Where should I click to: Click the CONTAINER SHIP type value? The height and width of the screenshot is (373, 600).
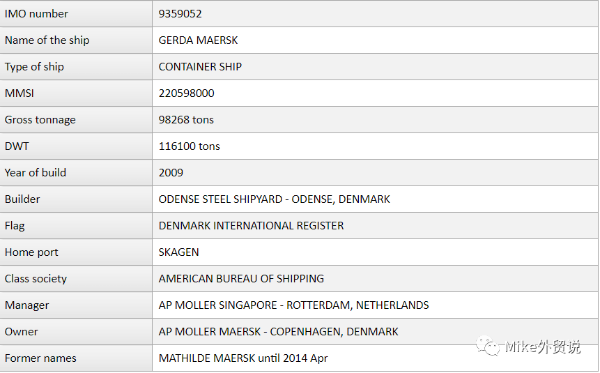200,66
